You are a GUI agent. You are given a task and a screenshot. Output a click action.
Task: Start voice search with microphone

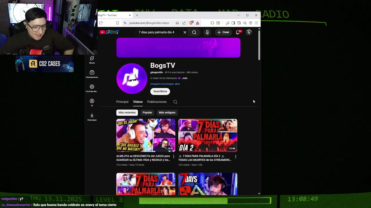(x=207, y=32)
